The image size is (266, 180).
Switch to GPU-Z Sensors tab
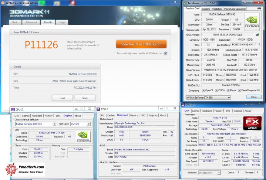206,9
